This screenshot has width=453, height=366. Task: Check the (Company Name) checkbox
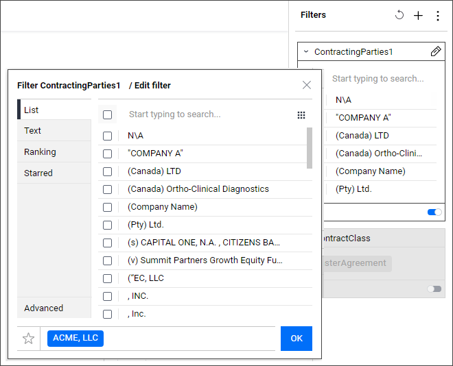107,207
